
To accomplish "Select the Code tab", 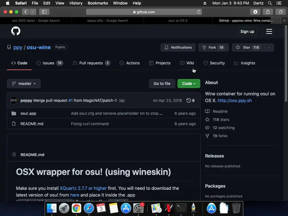I will point(19,63).
